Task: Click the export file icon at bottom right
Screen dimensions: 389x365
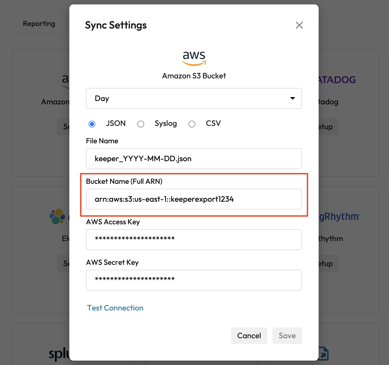Action: [x=324, y=354]
